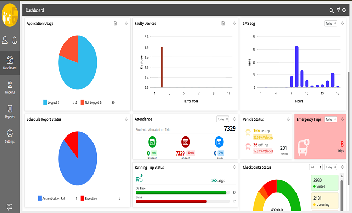Click the On Time green progress bar

point(181,192)
